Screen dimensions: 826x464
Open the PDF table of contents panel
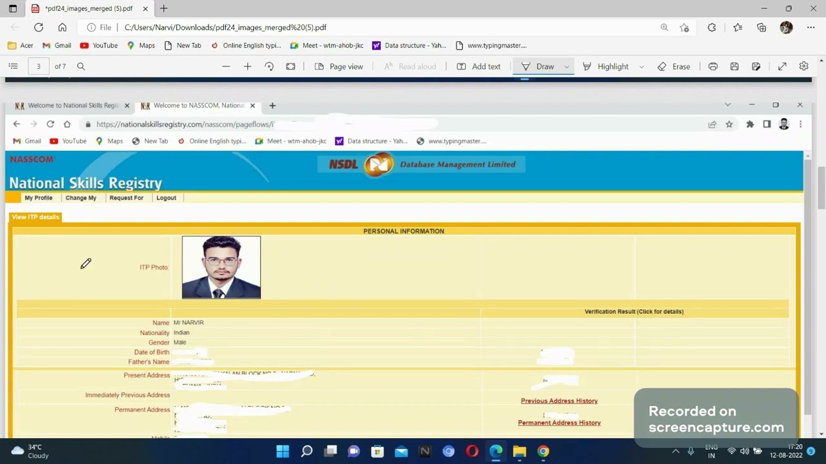point(13,66)
